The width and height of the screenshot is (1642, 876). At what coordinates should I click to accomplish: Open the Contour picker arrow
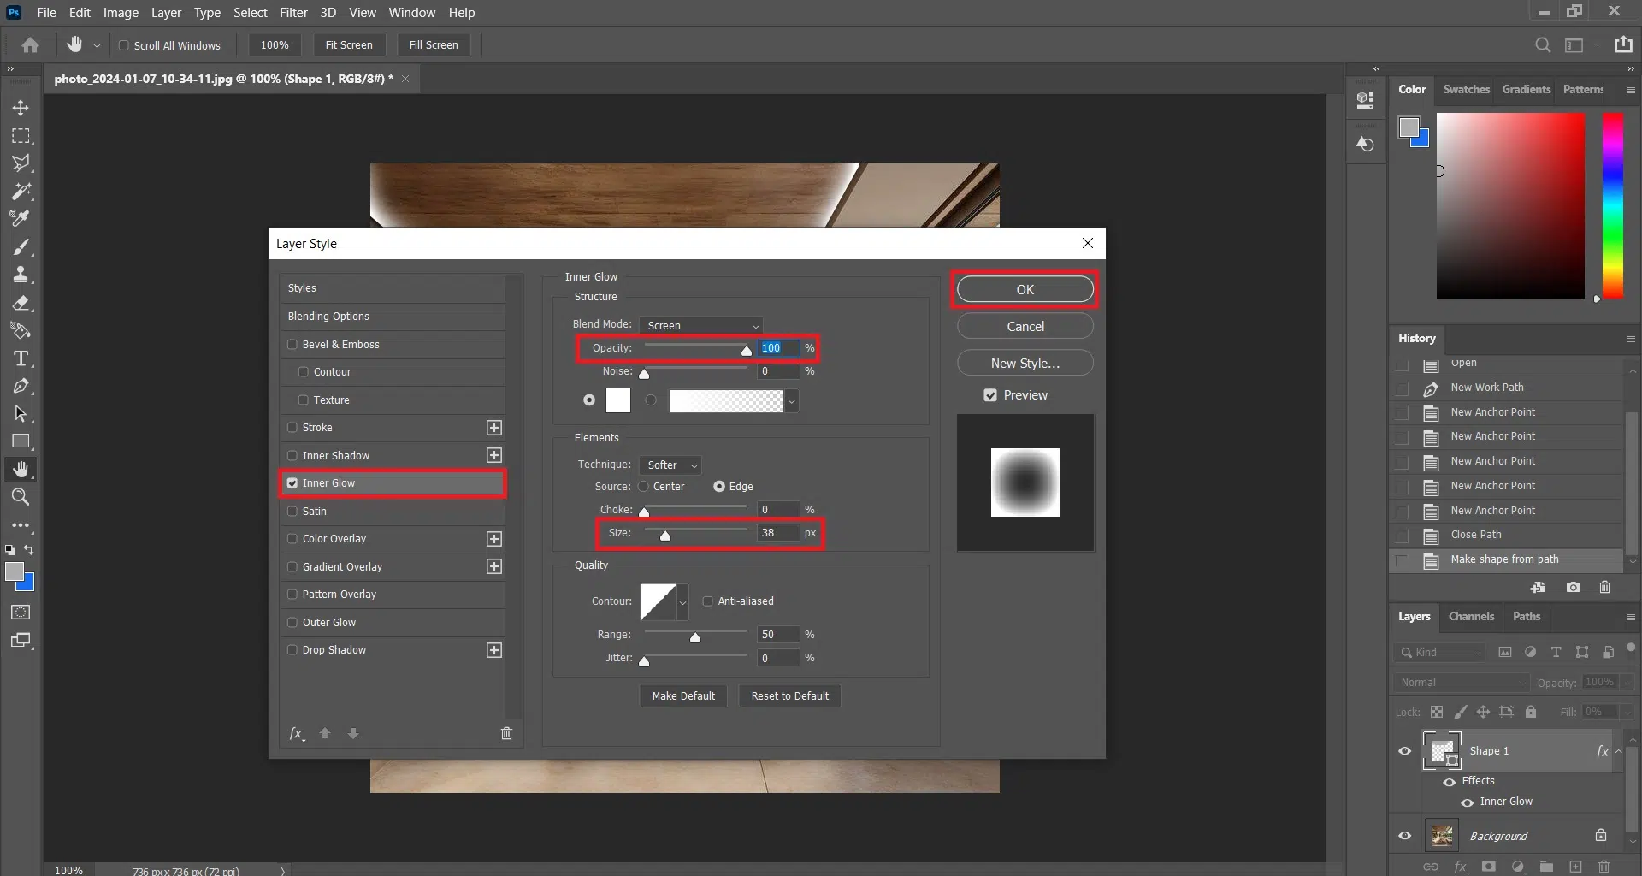[x=682, y=602]
